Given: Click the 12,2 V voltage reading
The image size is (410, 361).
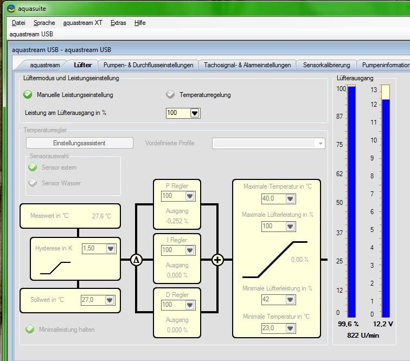Looking at the screenshot, I should click(x=383, y=324).
